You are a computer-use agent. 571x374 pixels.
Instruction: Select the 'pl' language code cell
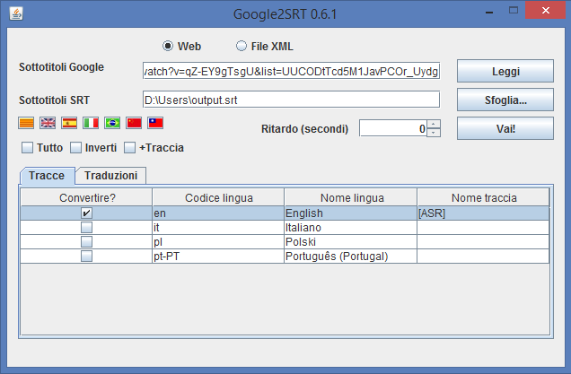click(218, 242)
